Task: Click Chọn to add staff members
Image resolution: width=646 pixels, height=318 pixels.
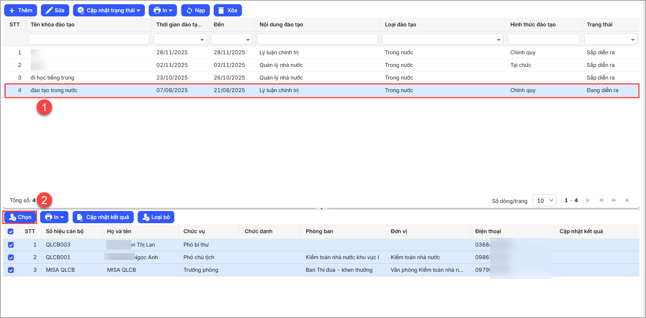Action: (20, 217)
